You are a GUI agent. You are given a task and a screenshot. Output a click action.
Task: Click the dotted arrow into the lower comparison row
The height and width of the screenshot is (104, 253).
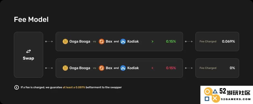(x=49, y=68)
